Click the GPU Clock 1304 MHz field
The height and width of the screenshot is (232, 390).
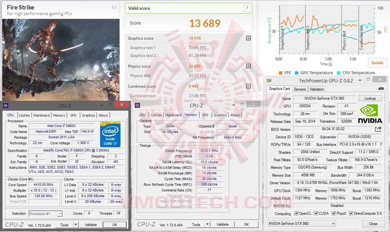(x=302, y=190)
